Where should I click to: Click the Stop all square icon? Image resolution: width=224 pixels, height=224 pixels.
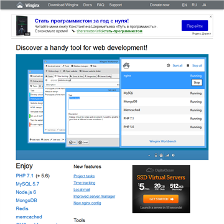pyautogui.click(x=188, y=65)
